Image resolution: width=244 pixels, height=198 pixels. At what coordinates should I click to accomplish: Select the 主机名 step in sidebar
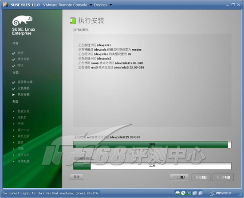22,117
